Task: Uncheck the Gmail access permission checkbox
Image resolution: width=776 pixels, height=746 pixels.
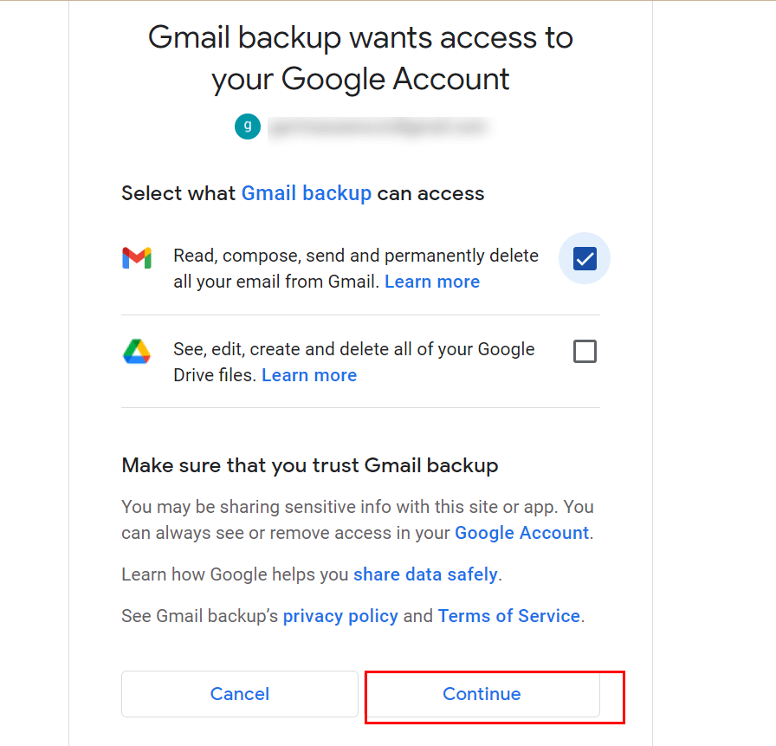Action: pos(585,258)
